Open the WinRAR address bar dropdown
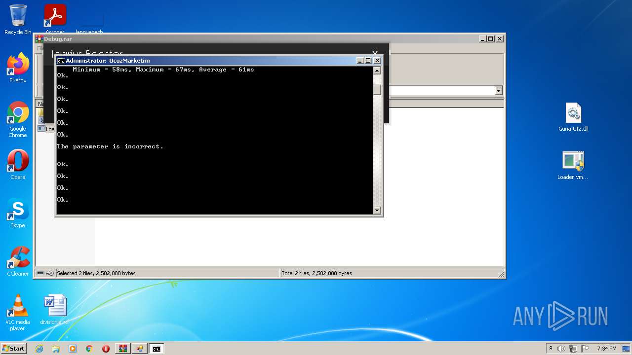The width and height of the screenshot is (632, 355). [498, 91]
